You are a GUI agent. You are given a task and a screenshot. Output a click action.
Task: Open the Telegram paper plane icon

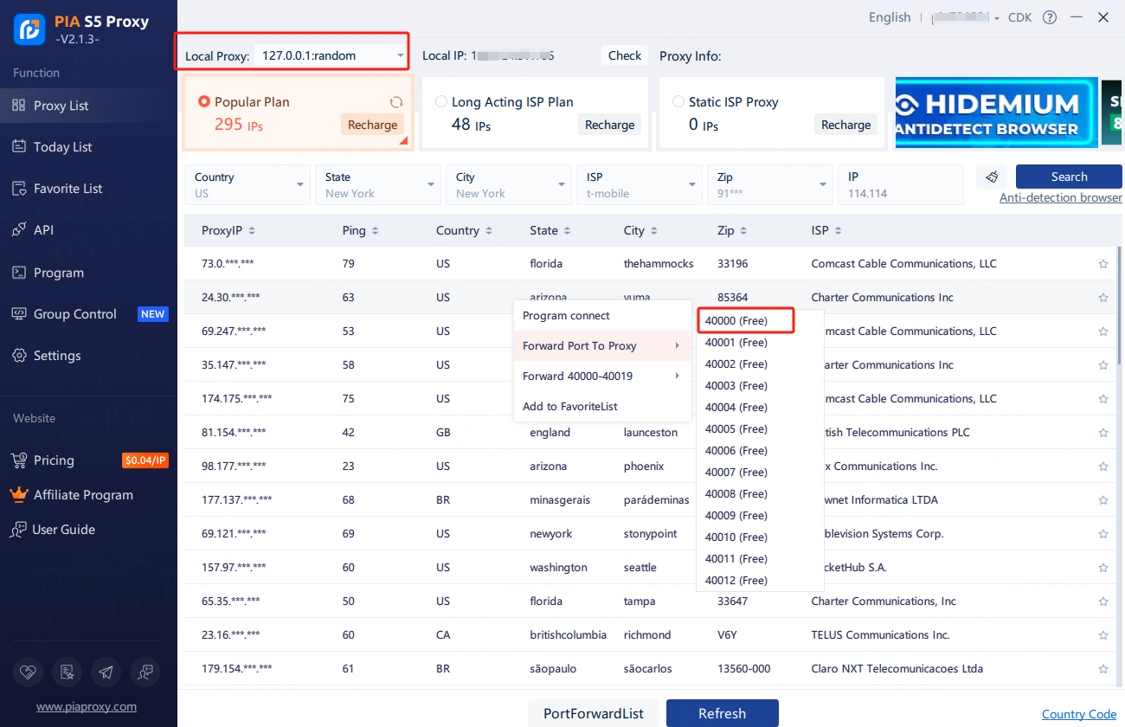(106, 672)
